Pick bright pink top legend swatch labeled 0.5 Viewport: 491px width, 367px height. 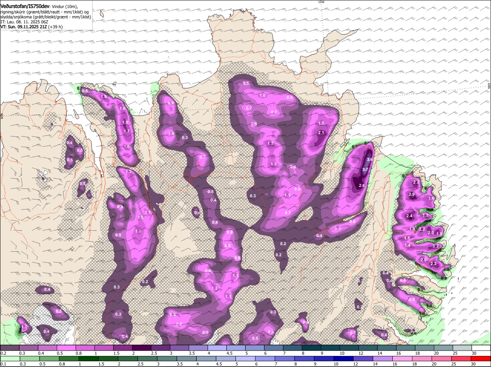click(67, 348)
